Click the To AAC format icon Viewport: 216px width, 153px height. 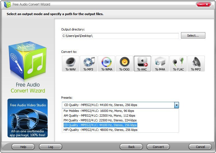point(142,63)
